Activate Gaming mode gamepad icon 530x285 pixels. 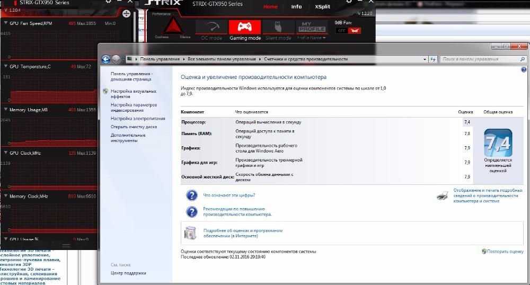(x=245, y=27)
